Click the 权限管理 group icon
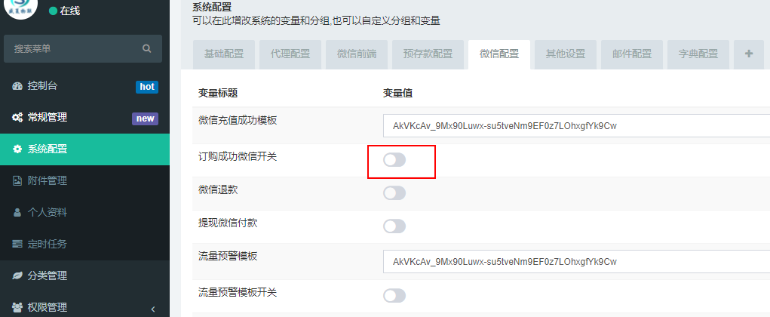Viewport: 770px width, 317px height. (17, 308)
